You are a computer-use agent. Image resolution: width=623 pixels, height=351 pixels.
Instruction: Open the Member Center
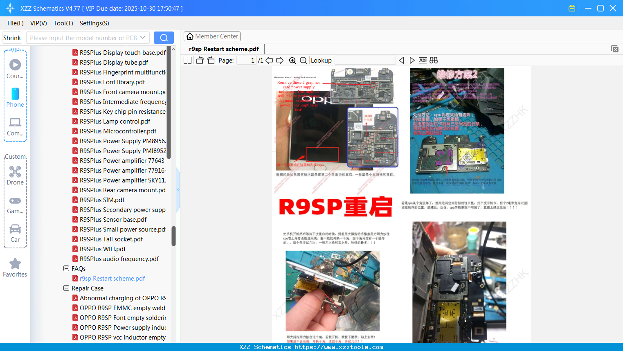pos(212,36)
